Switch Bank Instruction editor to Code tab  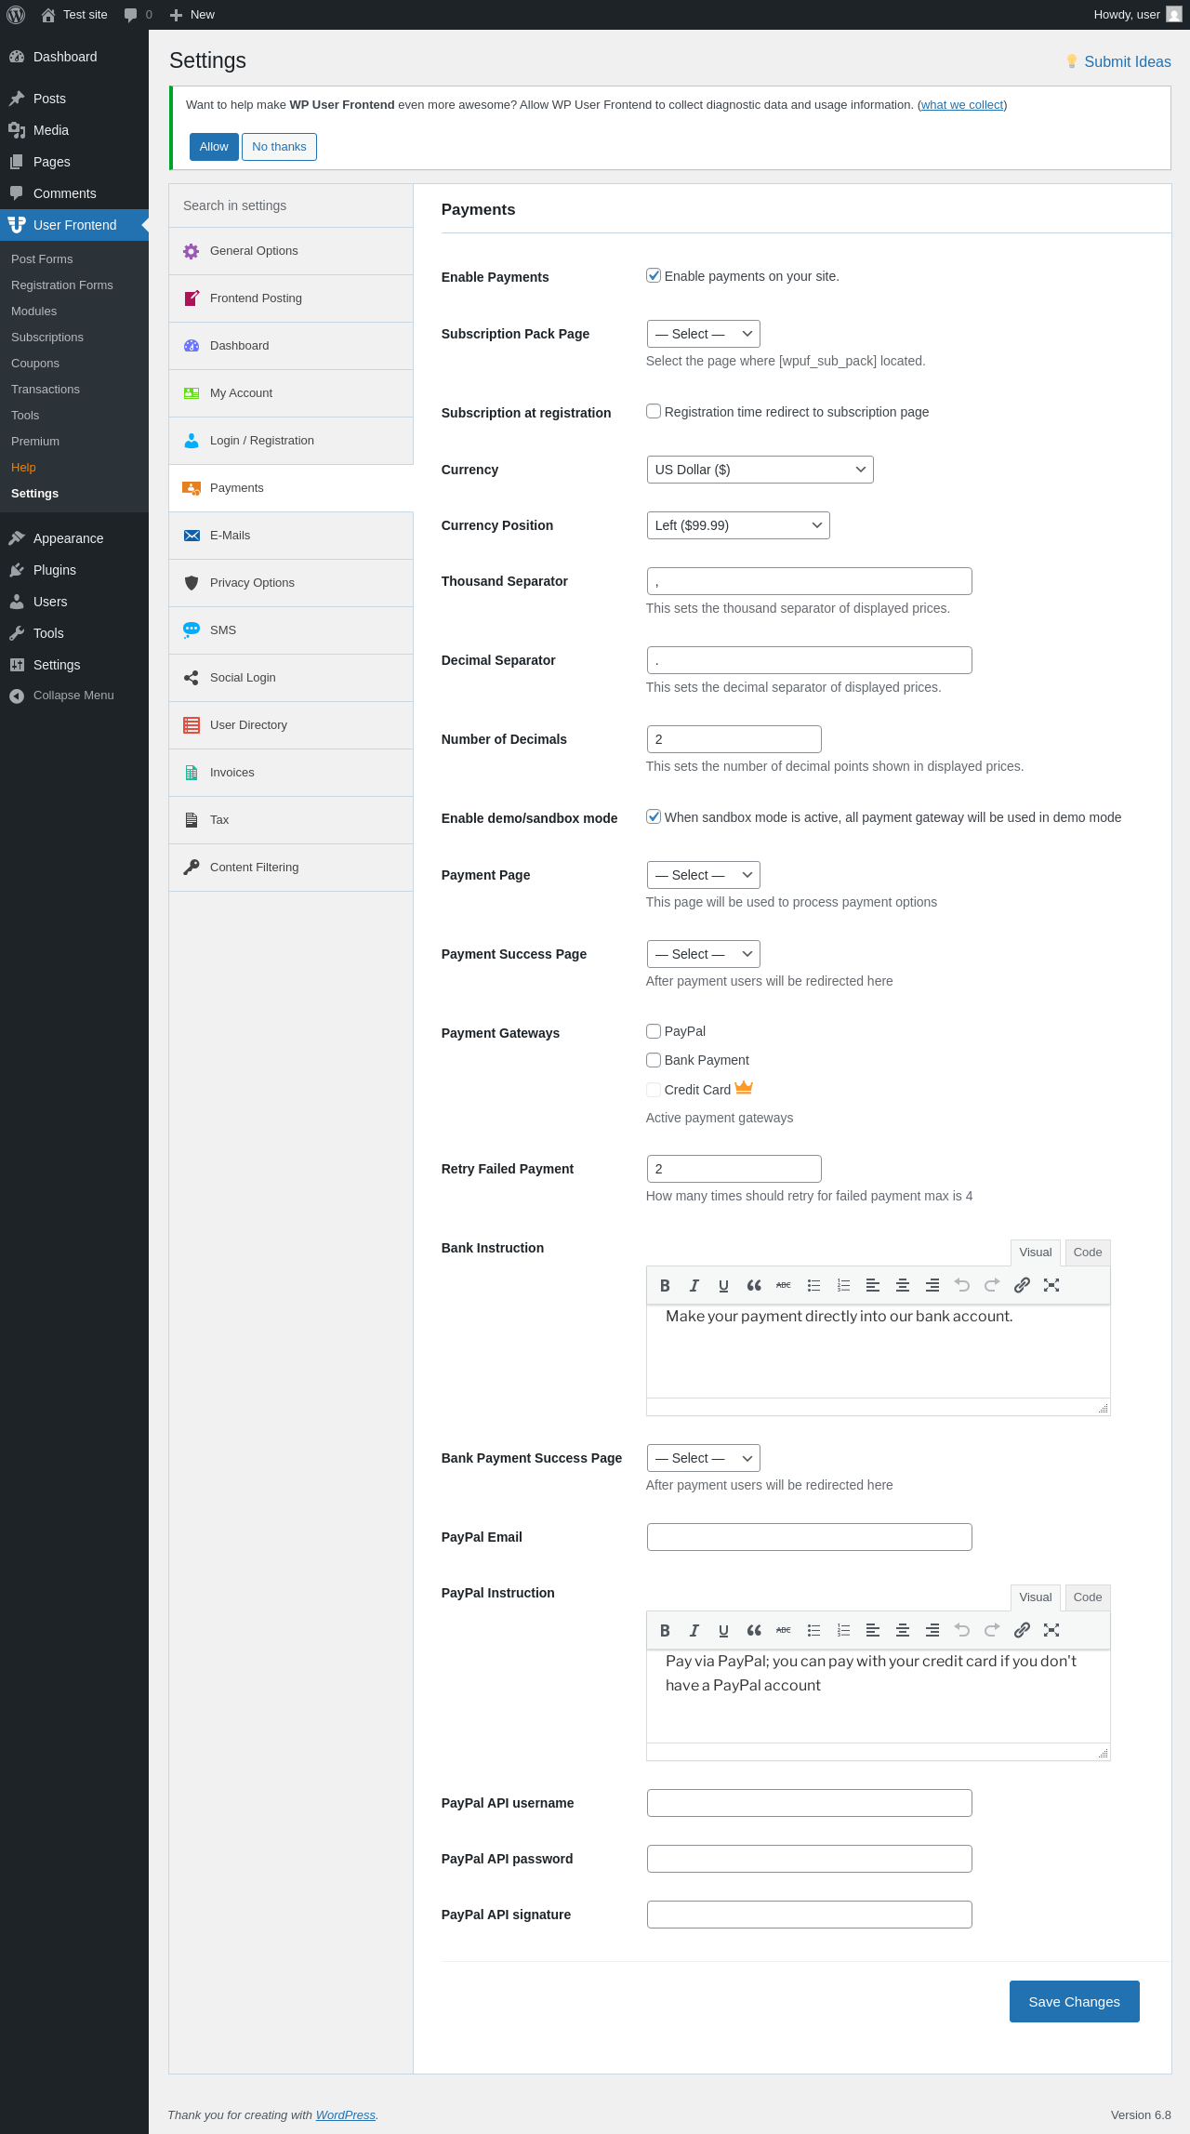1087,1253
